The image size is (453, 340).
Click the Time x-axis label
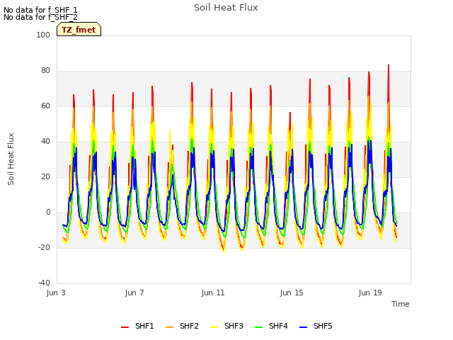tap(401, 304)
